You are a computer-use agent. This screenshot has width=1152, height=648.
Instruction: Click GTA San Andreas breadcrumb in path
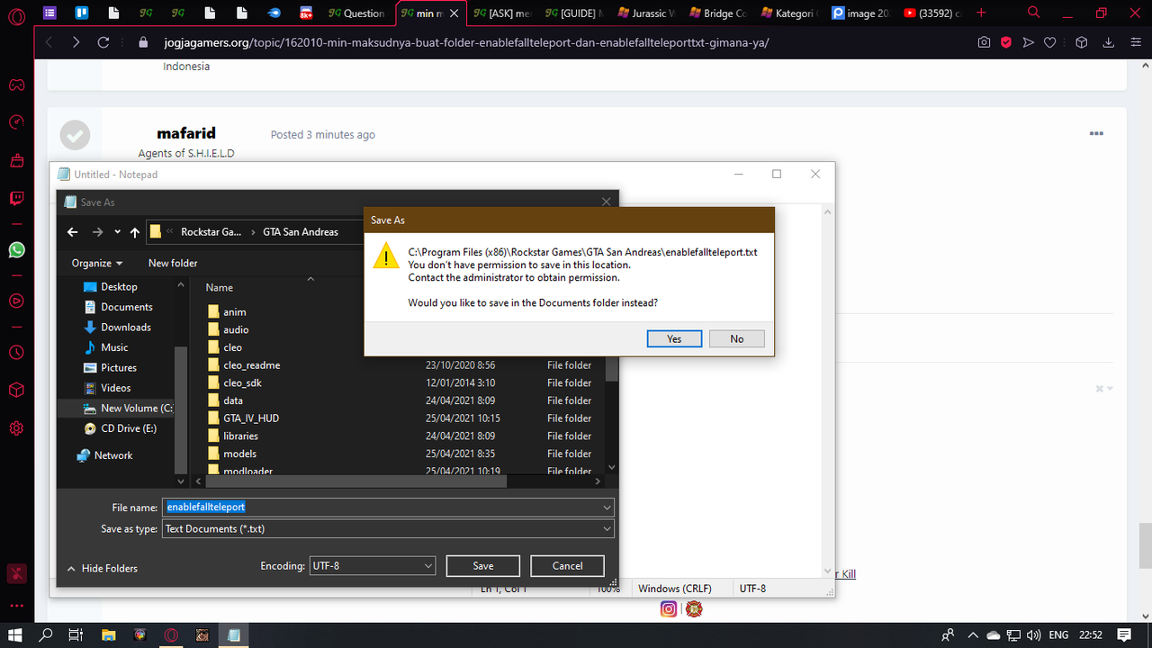tap(301, 232)
